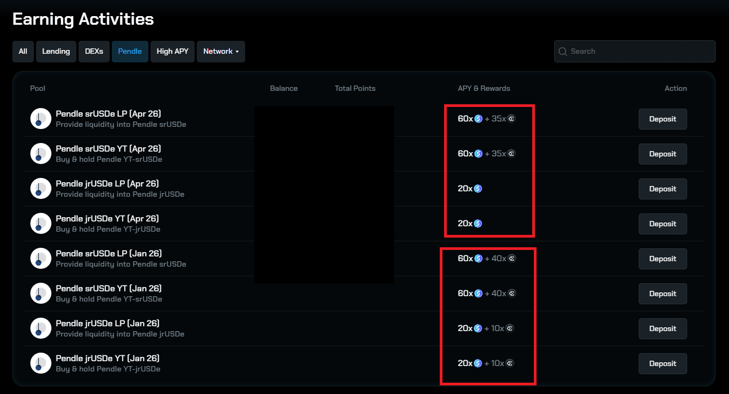Deposit into Pendle jrUSDe YT (Jan 26)
Viewport: 729px width, 394px height.
(x=663, y=363)
